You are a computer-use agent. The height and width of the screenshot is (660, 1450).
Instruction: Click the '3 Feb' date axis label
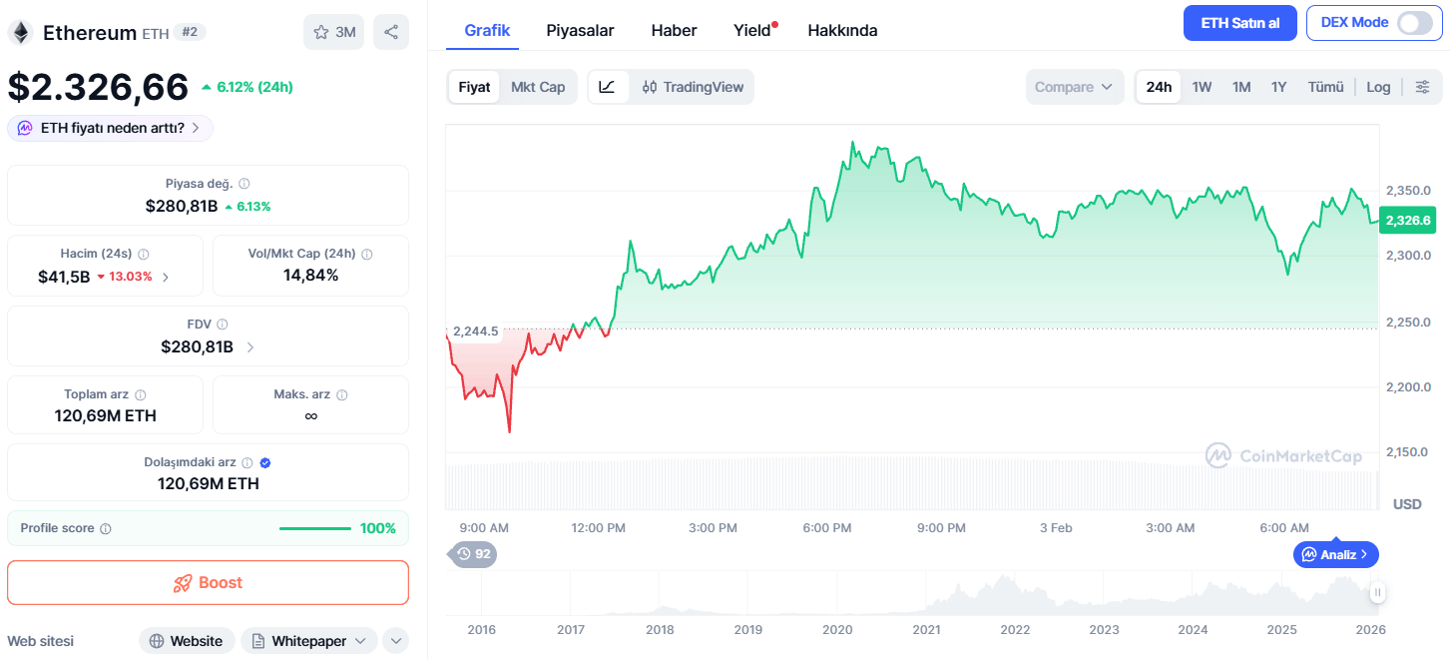pos(1056,527)
